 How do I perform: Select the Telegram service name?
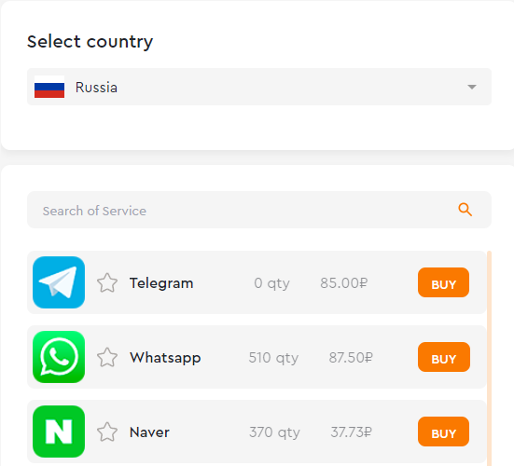(x=161, y=283)
